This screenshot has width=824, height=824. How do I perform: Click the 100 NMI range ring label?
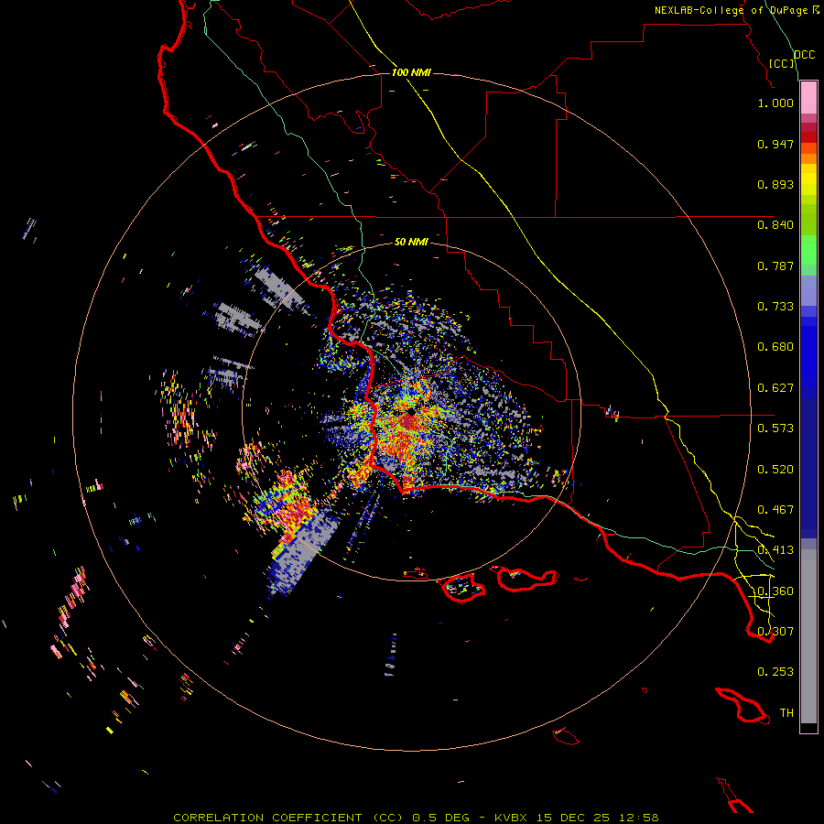411,72
